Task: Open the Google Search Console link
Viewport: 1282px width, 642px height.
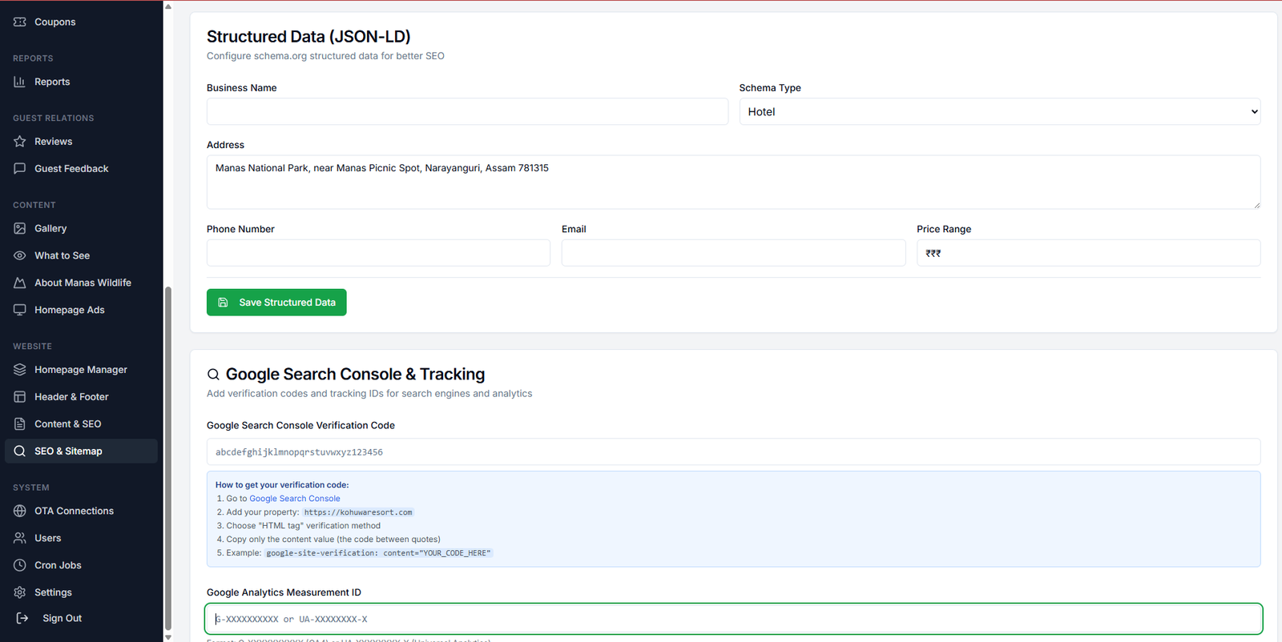Action: point(295,499)
